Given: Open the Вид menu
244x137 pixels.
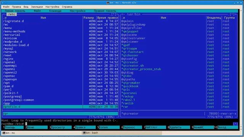Looking at the screenshot, I should coord(26,7).
